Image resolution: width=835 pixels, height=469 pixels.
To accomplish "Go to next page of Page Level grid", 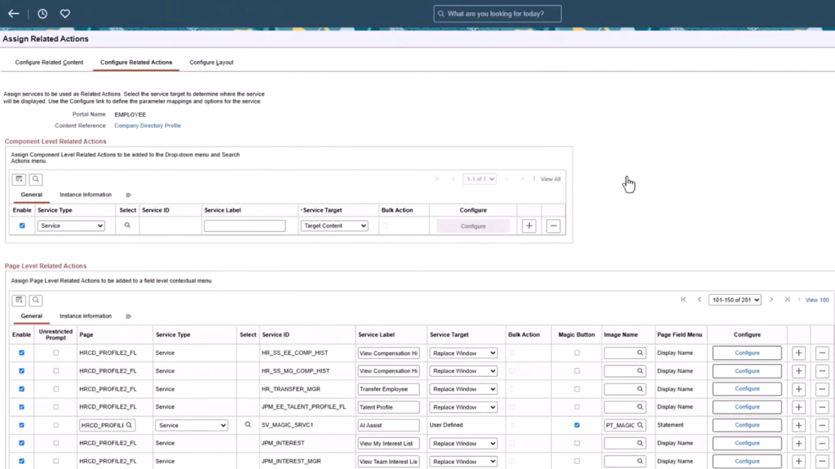I will pos(771,300).
